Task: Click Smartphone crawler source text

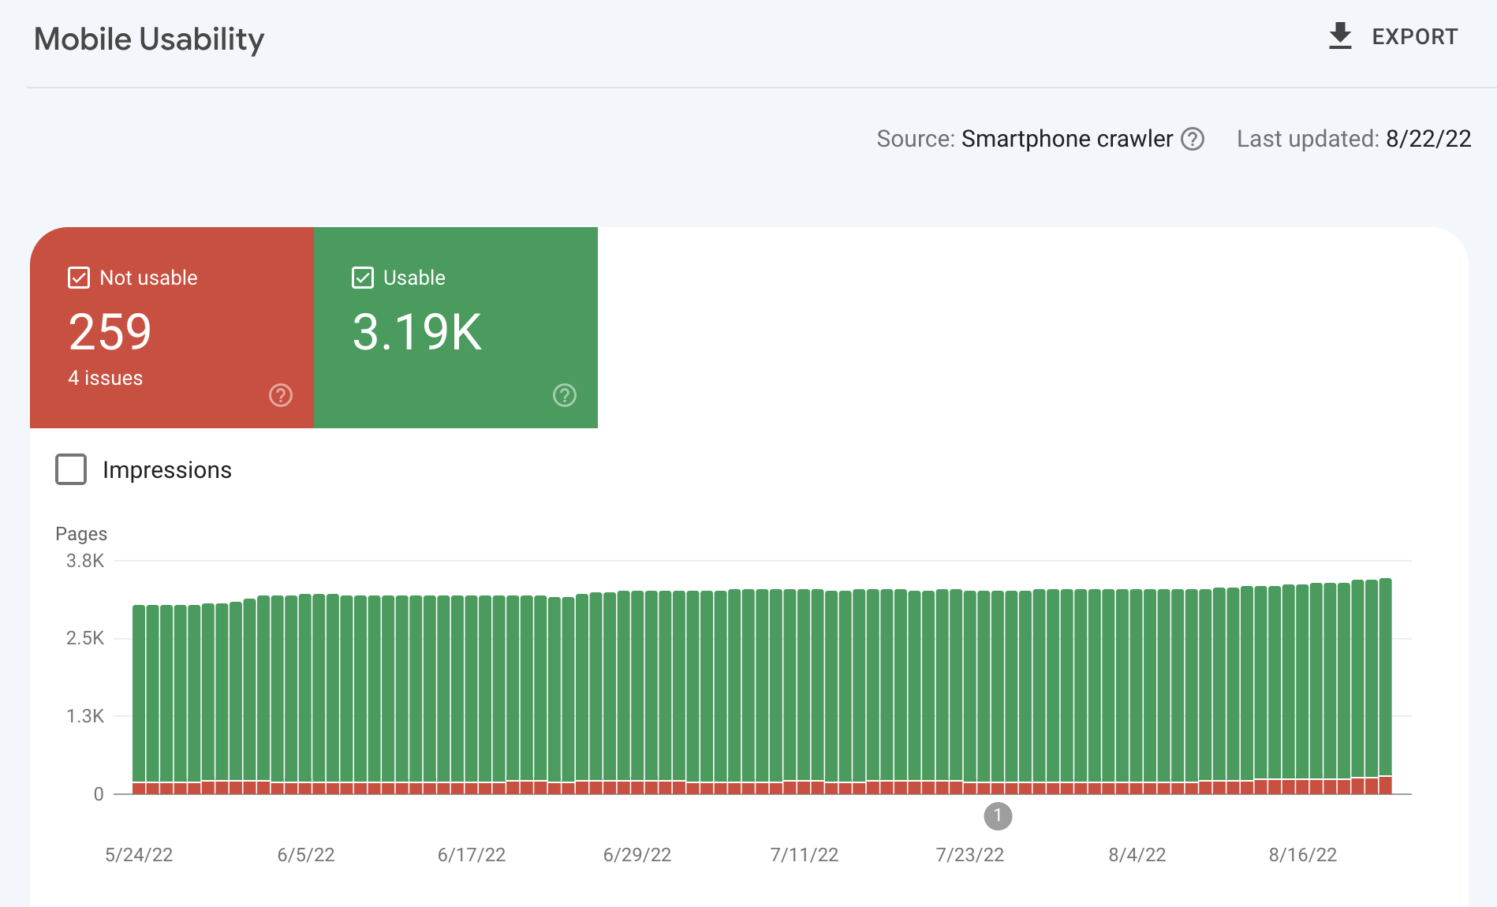Action: tap(1066, 139)
